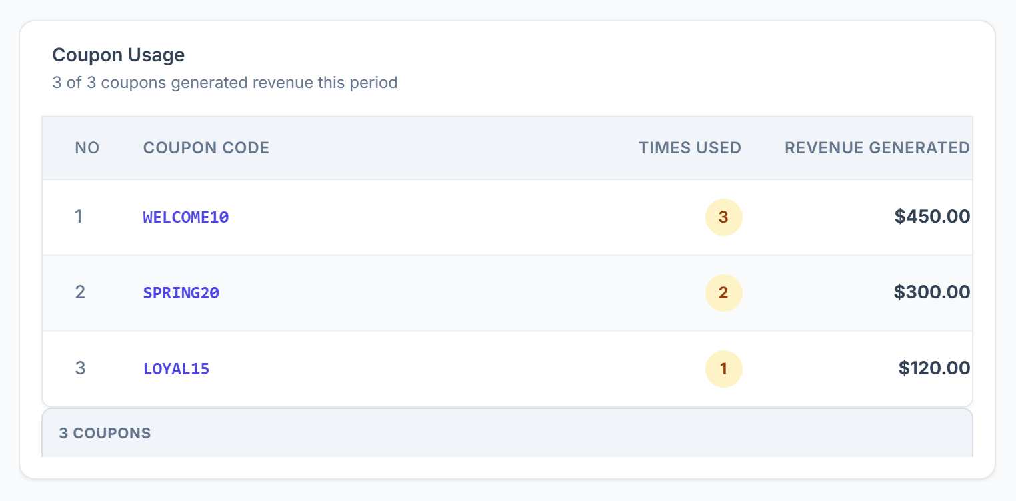The image size is (1016, 501).
Task: Click the NO column header
Action: (87, 148)
